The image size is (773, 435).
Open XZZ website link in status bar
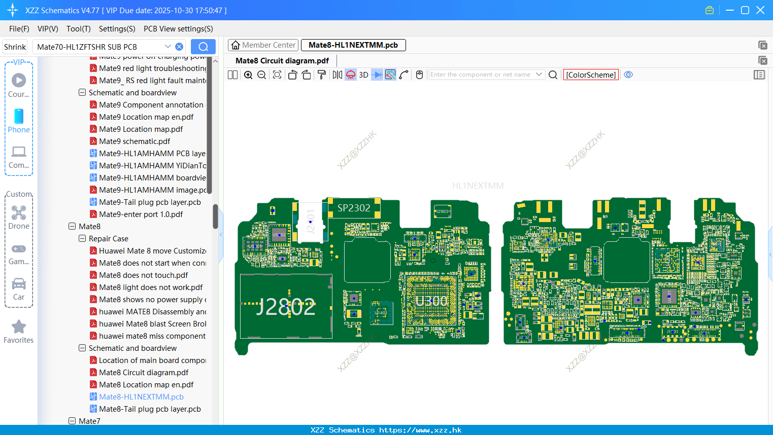tap(420, 430)
